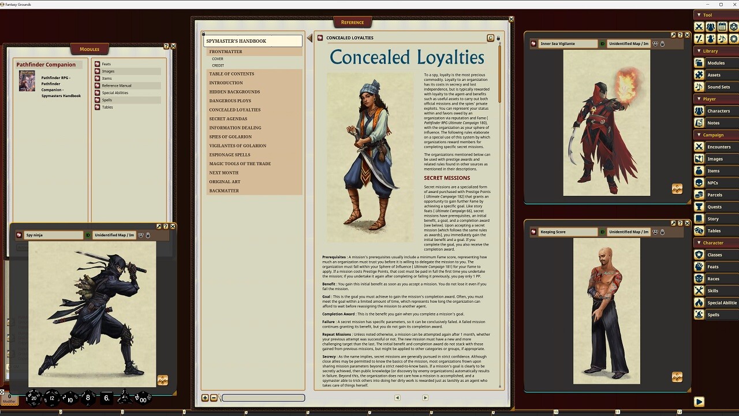Select the plus/minus Modifiers tool icon
739x416 pixels.
(x=699, y=39)
